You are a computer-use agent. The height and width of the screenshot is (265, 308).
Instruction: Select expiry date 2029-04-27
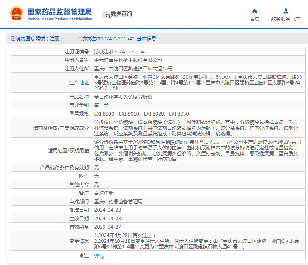coord(108,227)
